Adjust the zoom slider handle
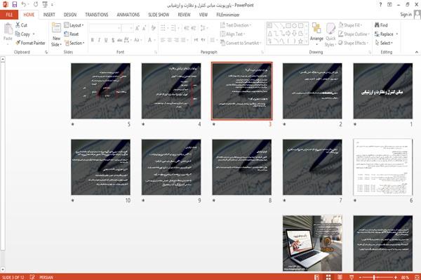 374,277
